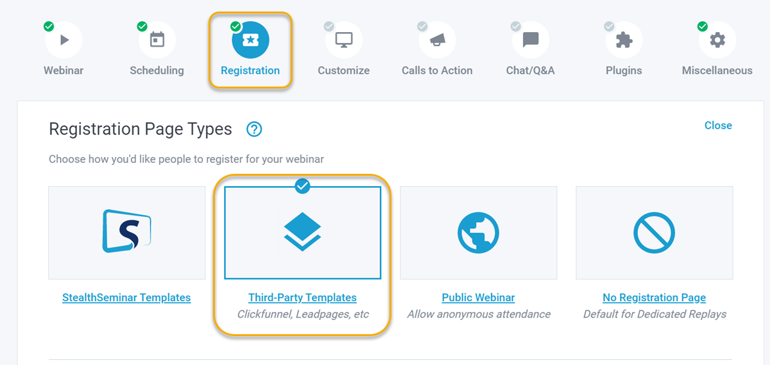This screenshot has height=365, width=770.
Task: Click the Third-Party Templates link
Action: 302,298
